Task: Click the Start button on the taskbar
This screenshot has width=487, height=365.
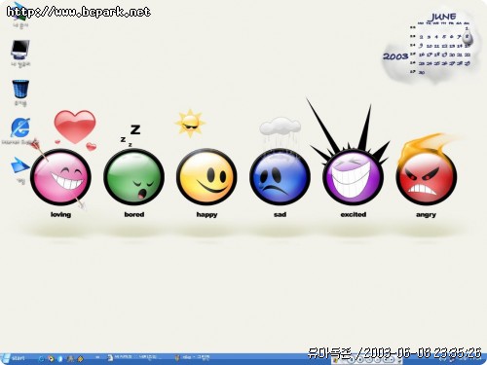Action: pyautogui.click(x=14, y=358)
